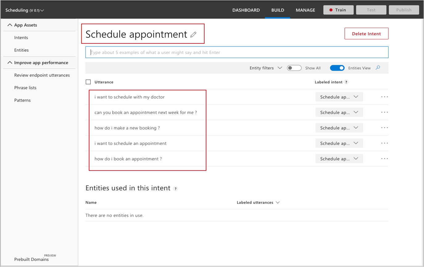Go to the DASHBOARD tab
This screenshot has width=424, height=267.
[246, 10]
